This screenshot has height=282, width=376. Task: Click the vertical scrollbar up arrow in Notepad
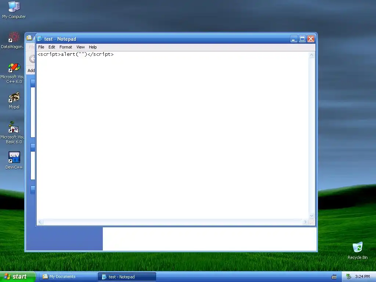(x=311, y=55)
